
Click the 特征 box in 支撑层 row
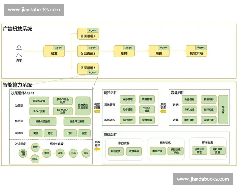tap(50, 133)
